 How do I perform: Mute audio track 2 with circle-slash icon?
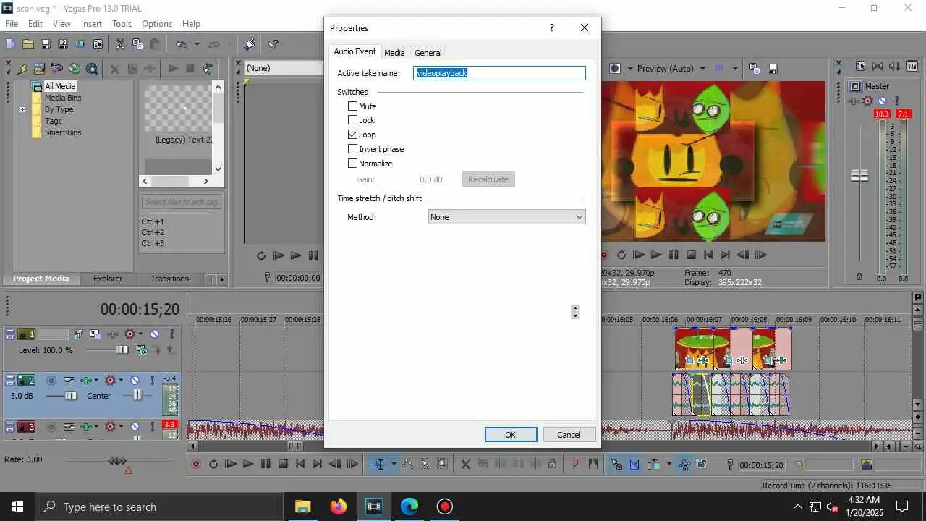135,380
